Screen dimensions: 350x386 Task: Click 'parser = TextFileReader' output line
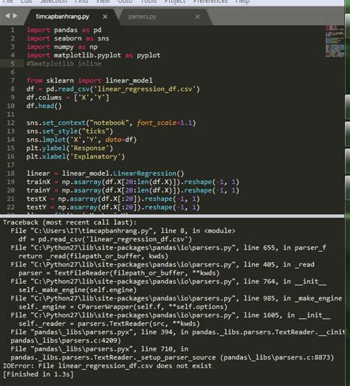[119, 273]
